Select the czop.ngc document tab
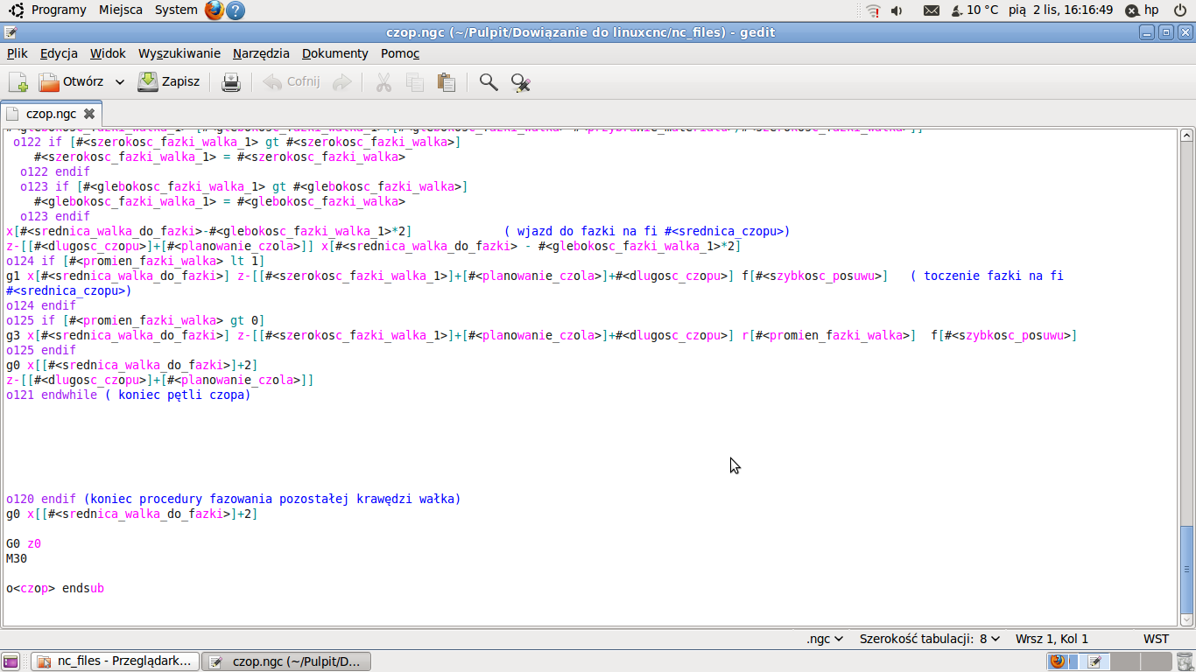1196x672 pixels. click(x=51, y=114)
